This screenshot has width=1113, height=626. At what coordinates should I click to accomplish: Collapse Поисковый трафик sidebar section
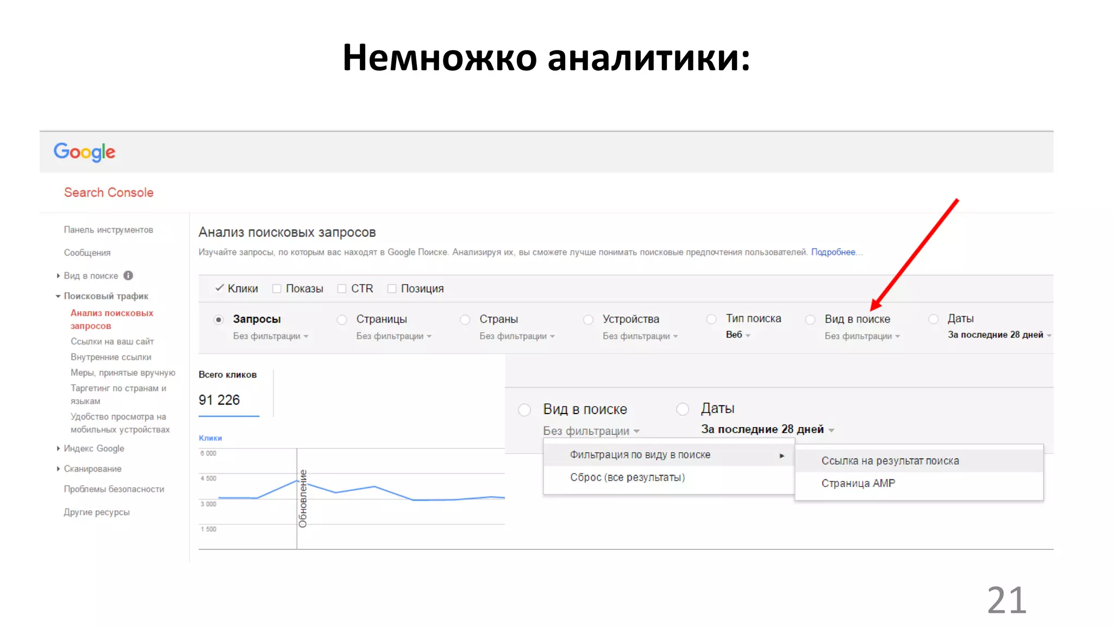58,296
